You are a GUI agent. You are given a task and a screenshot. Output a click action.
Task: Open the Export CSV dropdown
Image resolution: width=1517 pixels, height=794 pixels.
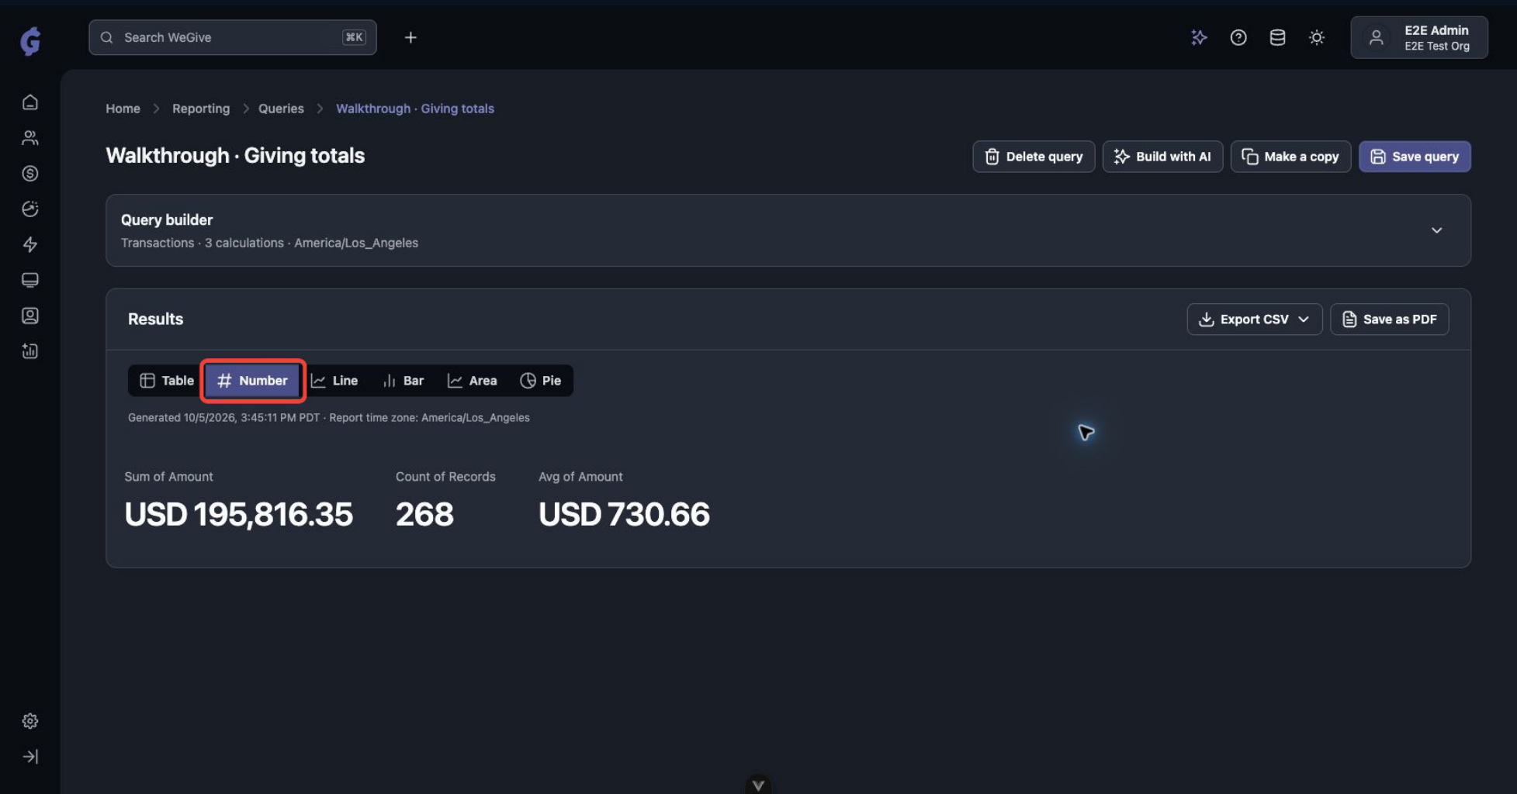(x=1254, y=319)
